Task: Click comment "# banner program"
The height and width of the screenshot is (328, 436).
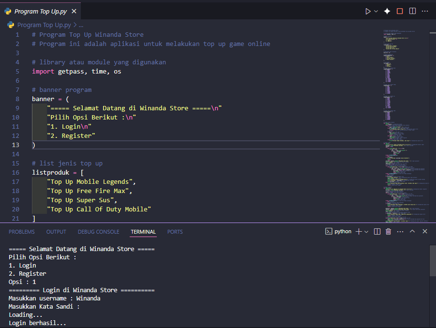Action: click(62, 90)
